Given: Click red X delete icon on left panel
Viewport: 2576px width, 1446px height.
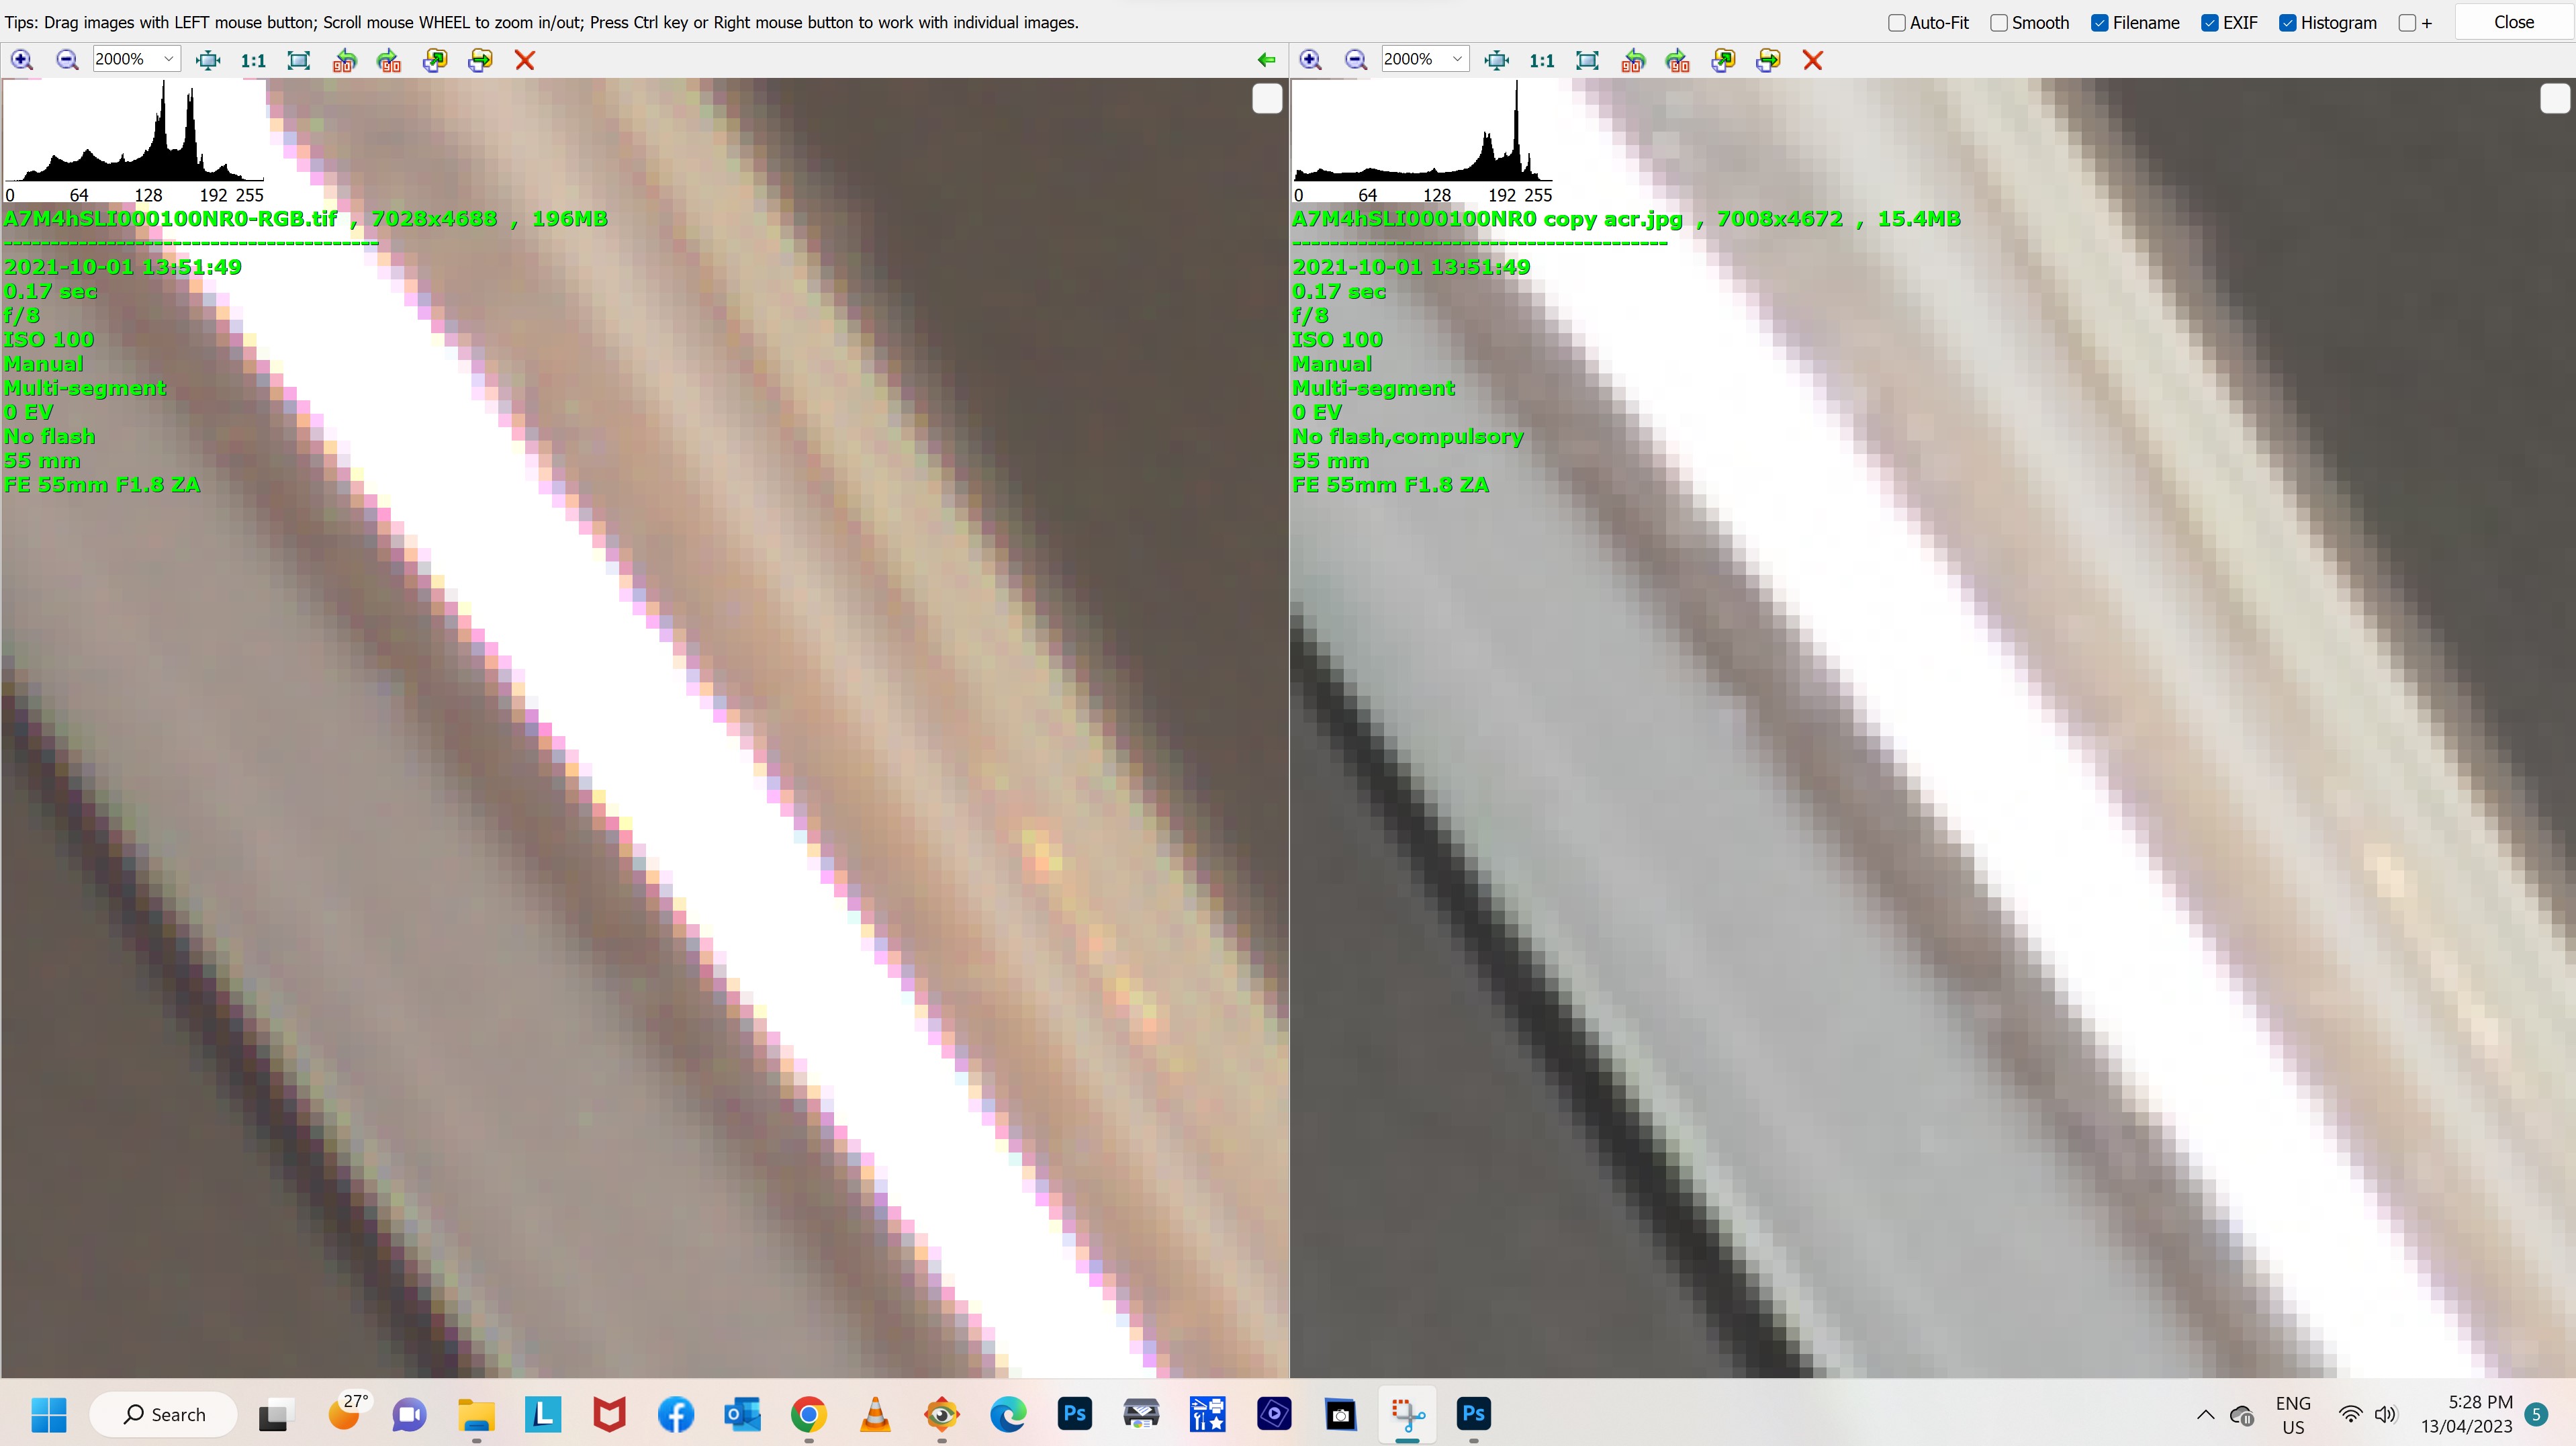Looking at the screenshot, I should 524,60.
